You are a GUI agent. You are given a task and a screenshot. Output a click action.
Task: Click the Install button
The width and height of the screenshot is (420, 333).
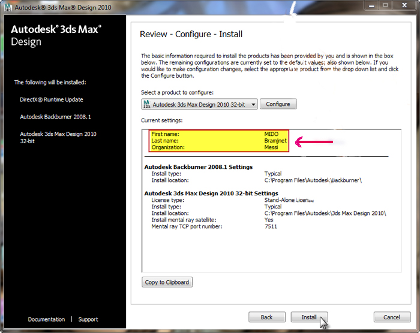click(308, 317)
